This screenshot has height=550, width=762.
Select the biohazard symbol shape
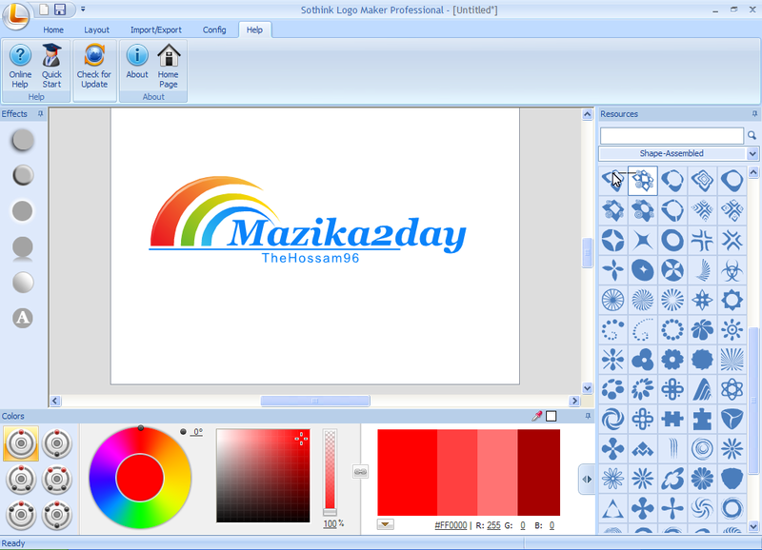tap(732, 270)
